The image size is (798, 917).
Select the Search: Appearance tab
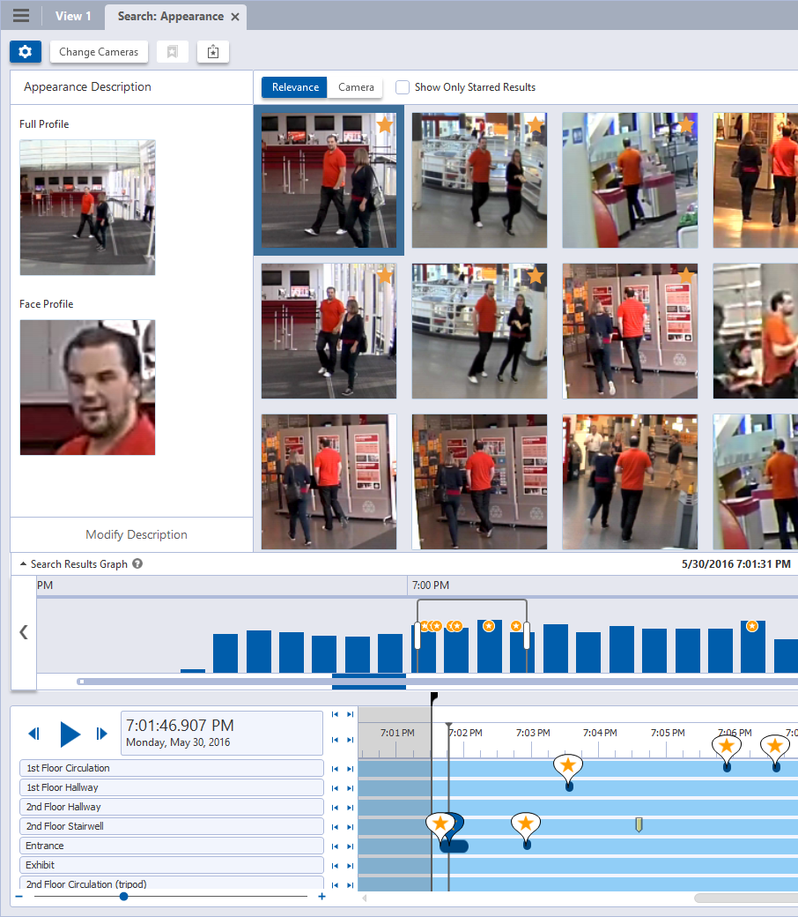pyautogui.click(x=171, y=17)
